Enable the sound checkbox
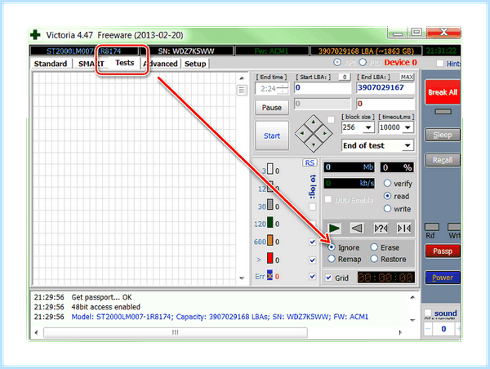Image resolution: width=490 pixels, height=369 pixels. pos(427,313)
